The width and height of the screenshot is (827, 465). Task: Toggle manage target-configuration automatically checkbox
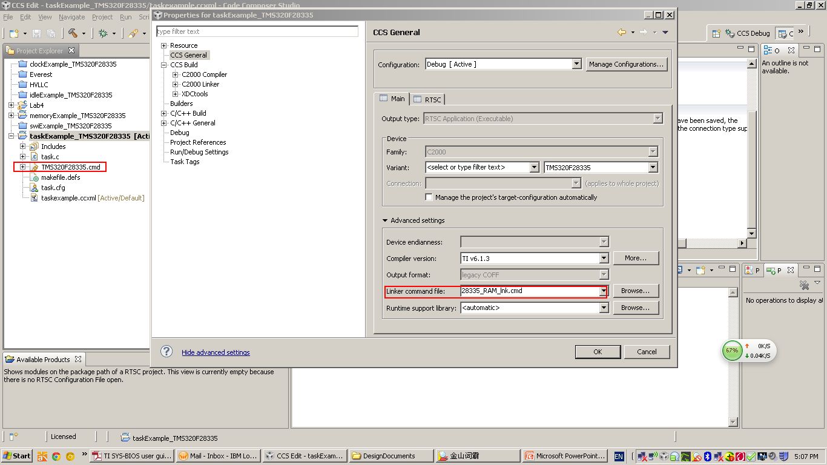click(x=429, y=197)
